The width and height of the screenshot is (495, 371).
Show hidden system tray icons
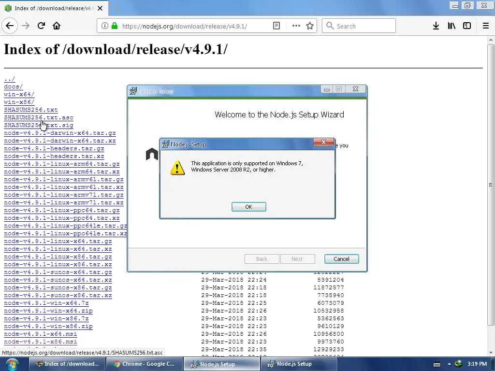449,364
